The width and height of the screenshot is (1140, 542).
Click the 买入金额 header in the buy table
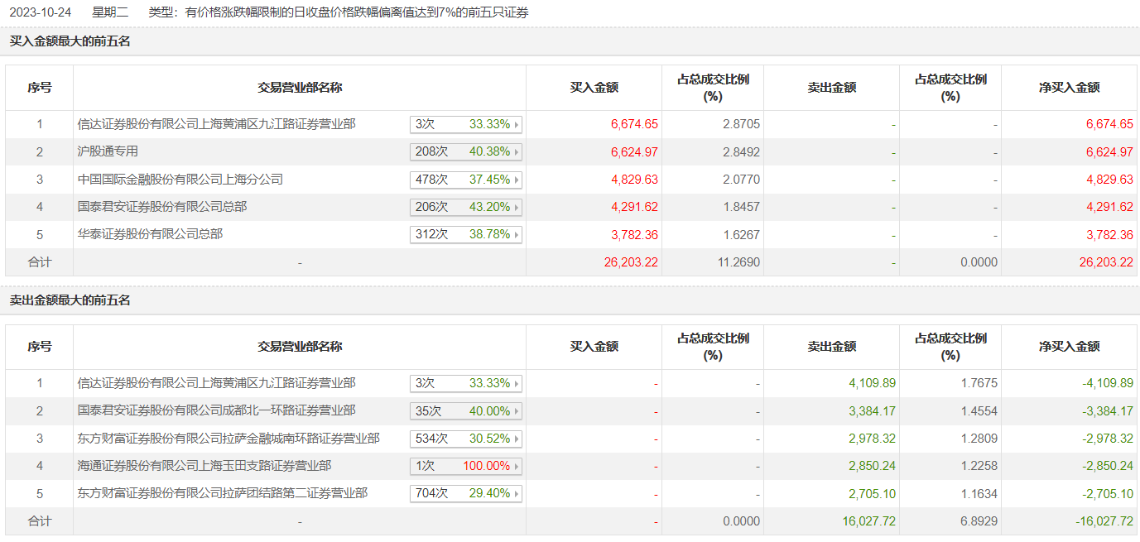pyautogui.click(x=594, y=87)
